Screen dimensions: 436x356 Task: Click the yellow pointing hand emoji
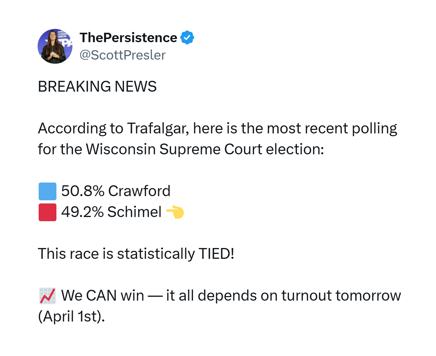click(x=175, y=212)
